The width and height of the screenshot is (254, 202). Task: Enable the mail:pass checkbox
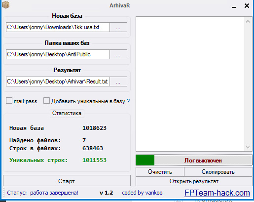pyautogui.click(x=9, y=101)
